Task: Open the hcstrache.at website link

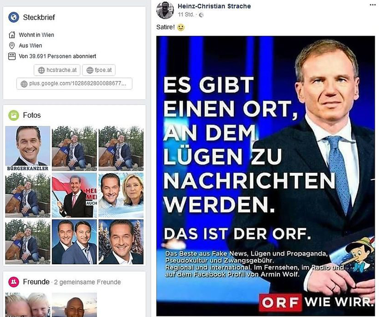Action: click(58, 70)
